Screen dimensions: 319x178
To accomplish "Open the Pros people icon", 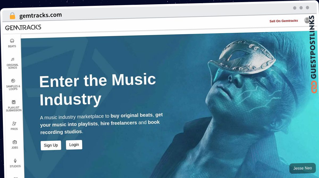I will (x=14, y=124).
